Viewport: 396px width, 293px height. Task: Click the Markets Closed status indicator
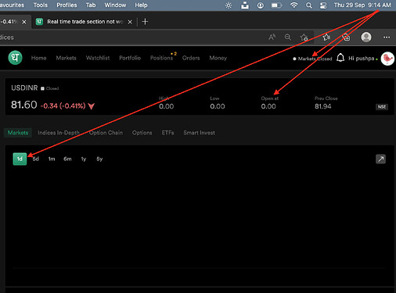(x=312, y=59)
